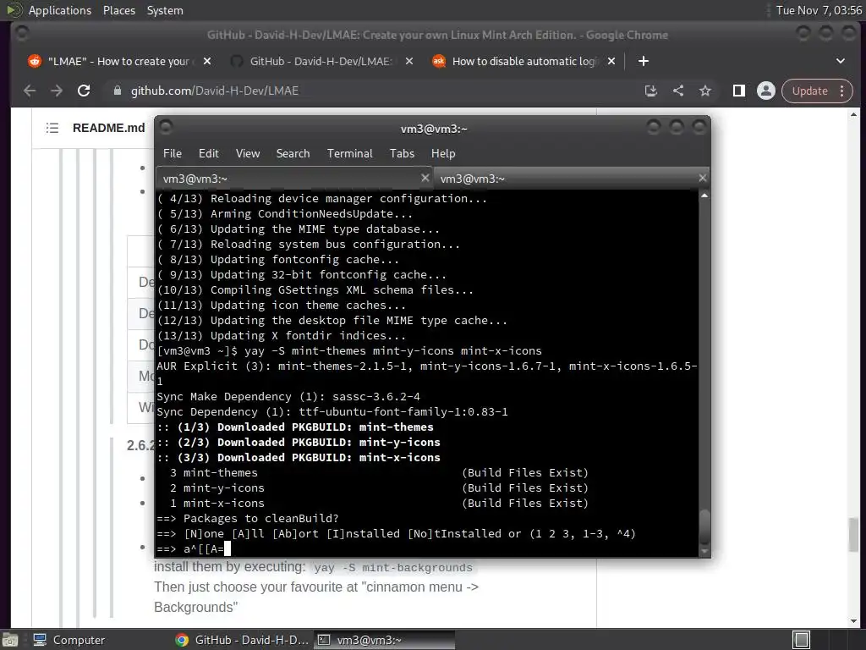The image size is (866, 650).
Task: Close the GitHub LMAE tab
Action: click(409, 61)
